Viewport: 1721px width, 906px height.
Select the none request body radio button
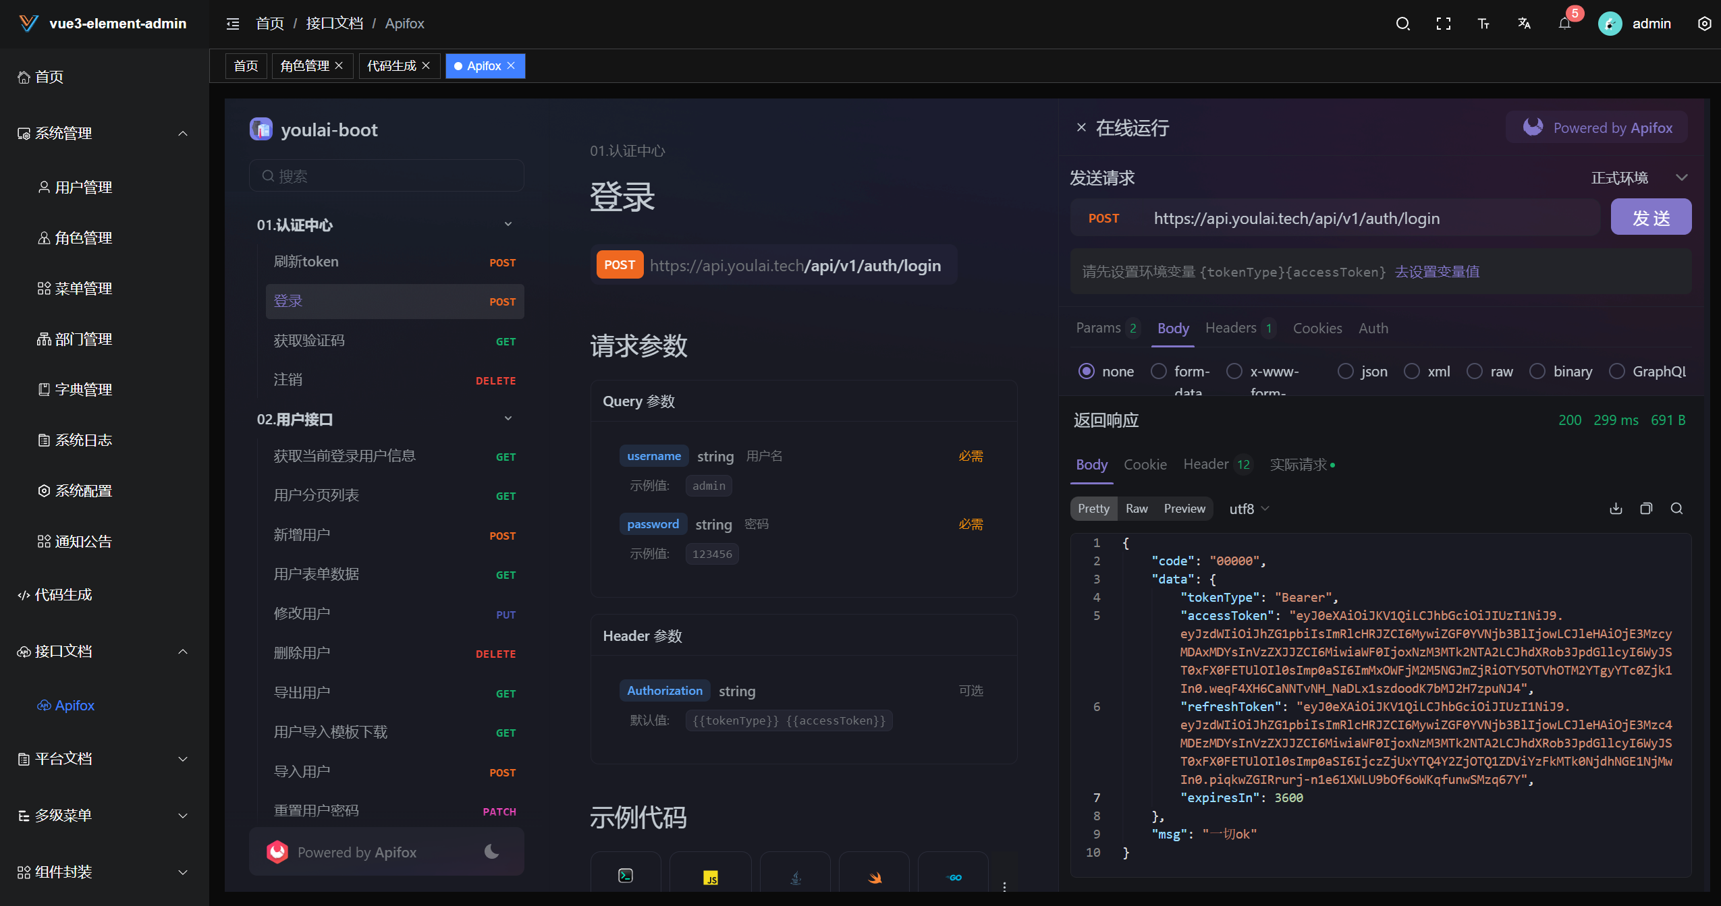pyautogui.click(x=1087, y=371)
